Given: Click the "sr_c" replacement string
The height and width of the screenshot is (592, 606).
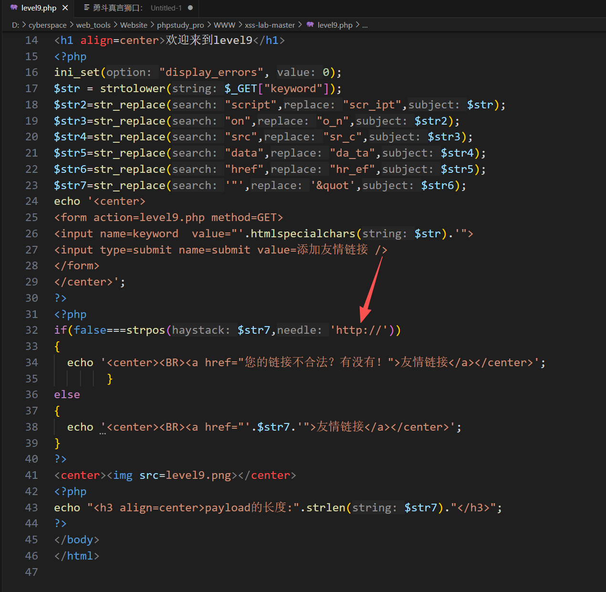Looking at the screenshot, I should [x=343, y=137].
